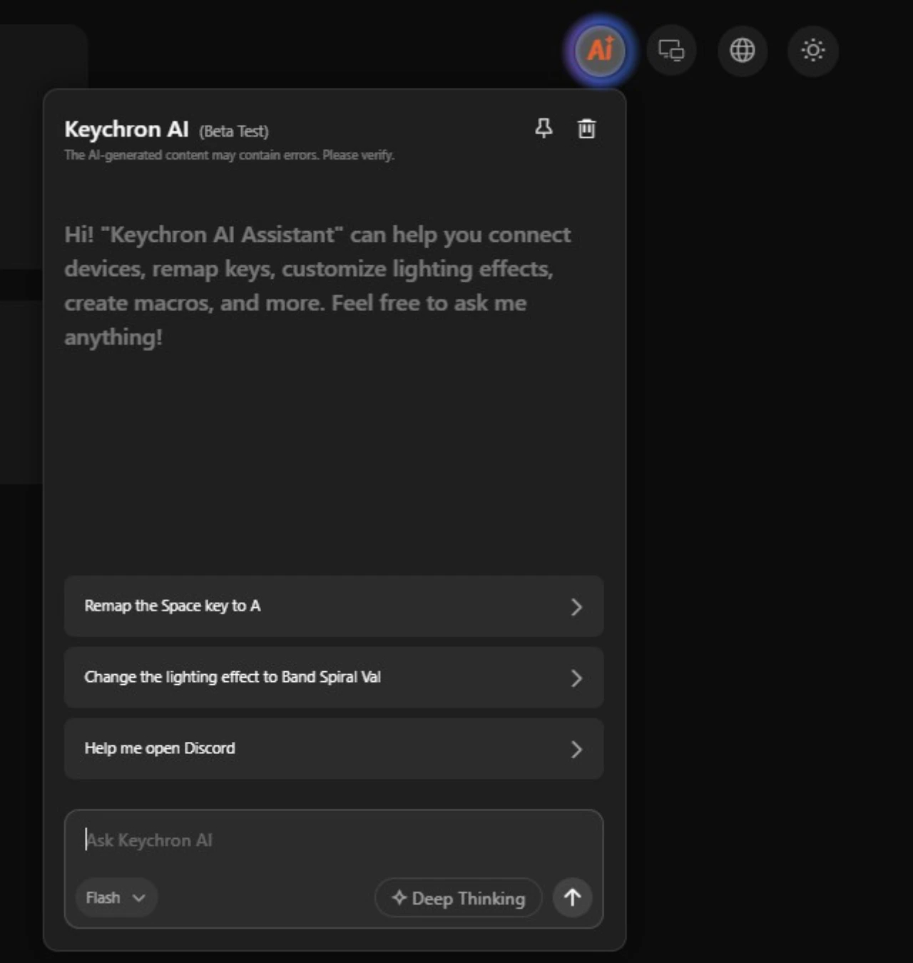Image resolution: width=913 pixels, height=963 pixels.
Task: Enable Deep Thinking mode
Action: pyautogui.click(x=459, y=898)
